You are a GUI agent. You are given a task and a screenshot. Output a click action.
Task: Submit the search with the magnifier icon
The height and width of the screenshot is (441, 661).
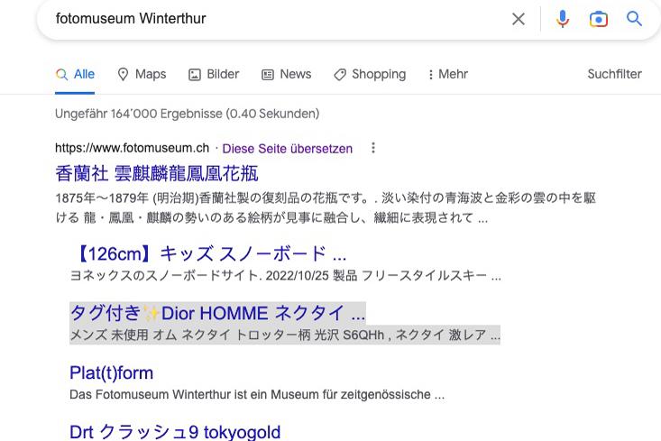(x=635, y=19)
